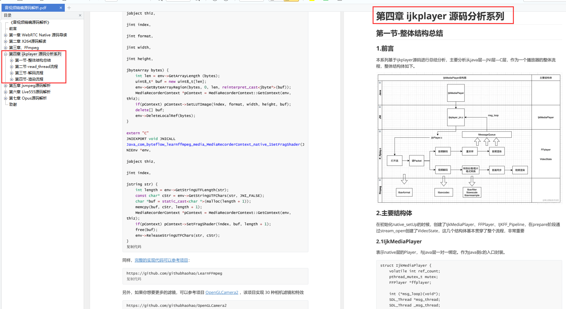Viewport: 566px width, 309px height.
Task: Click page heading 第四章 ijkplayer 源码分析系列
Action: click(x=440, y=16)
